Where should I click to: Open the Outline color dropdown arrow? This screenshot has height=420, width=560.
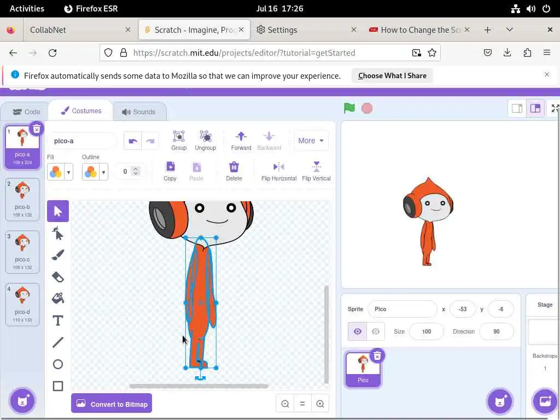(x=103, y=172)
